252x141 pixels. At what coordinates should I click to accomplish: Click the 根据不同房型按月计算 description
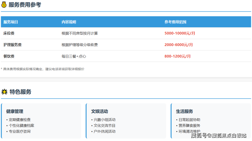[x=79, y=33]
